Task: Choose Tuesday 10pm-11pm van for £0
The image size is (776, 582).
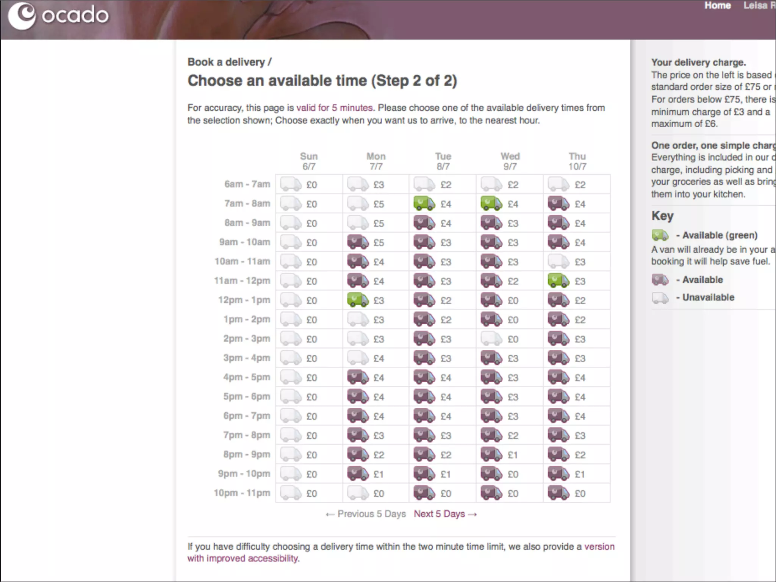Action: point(424,493)
